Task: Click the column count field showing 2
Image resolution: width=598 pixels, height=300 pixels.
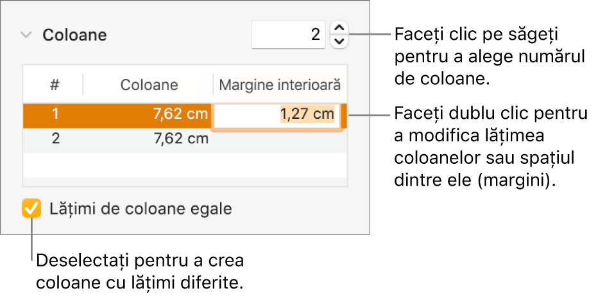Action: pyautogui.click(x=289, y=34)
